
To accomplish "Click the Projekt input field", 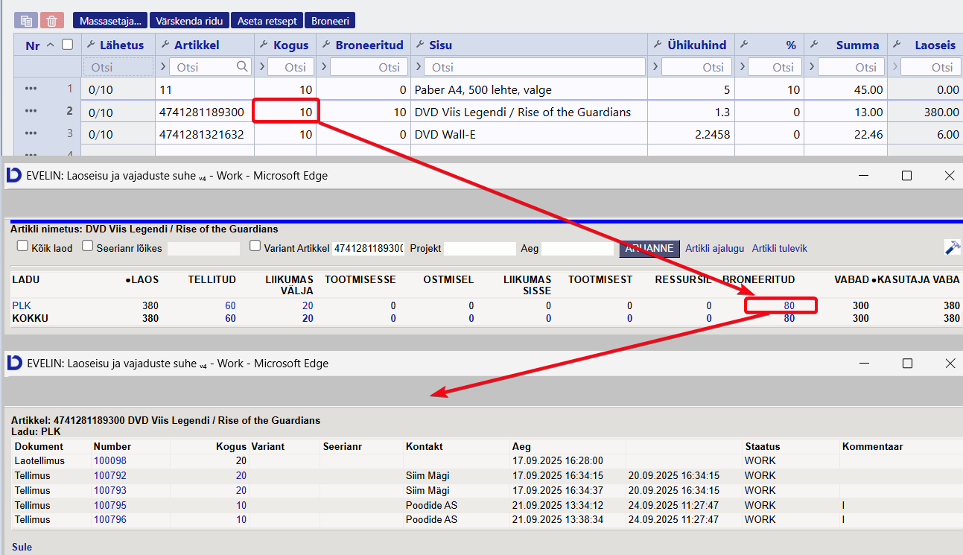I will point(480,248).
